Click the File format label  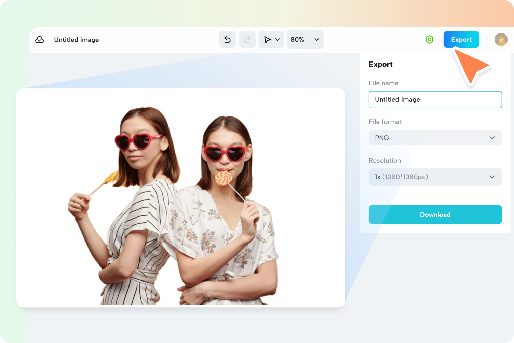tap(385, 122)
